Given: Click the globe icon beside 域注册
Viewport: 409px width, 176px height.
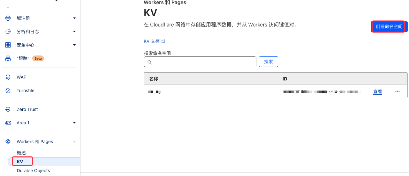Looking at the screenshot, I should 8,18.
